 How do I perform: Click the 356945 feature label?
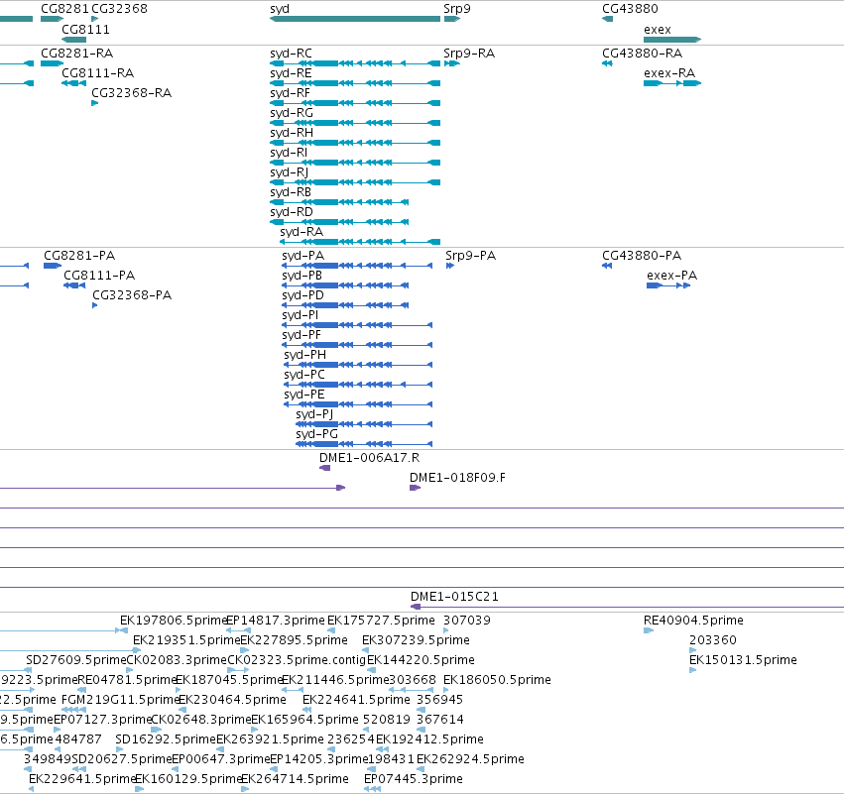(439, 700)
